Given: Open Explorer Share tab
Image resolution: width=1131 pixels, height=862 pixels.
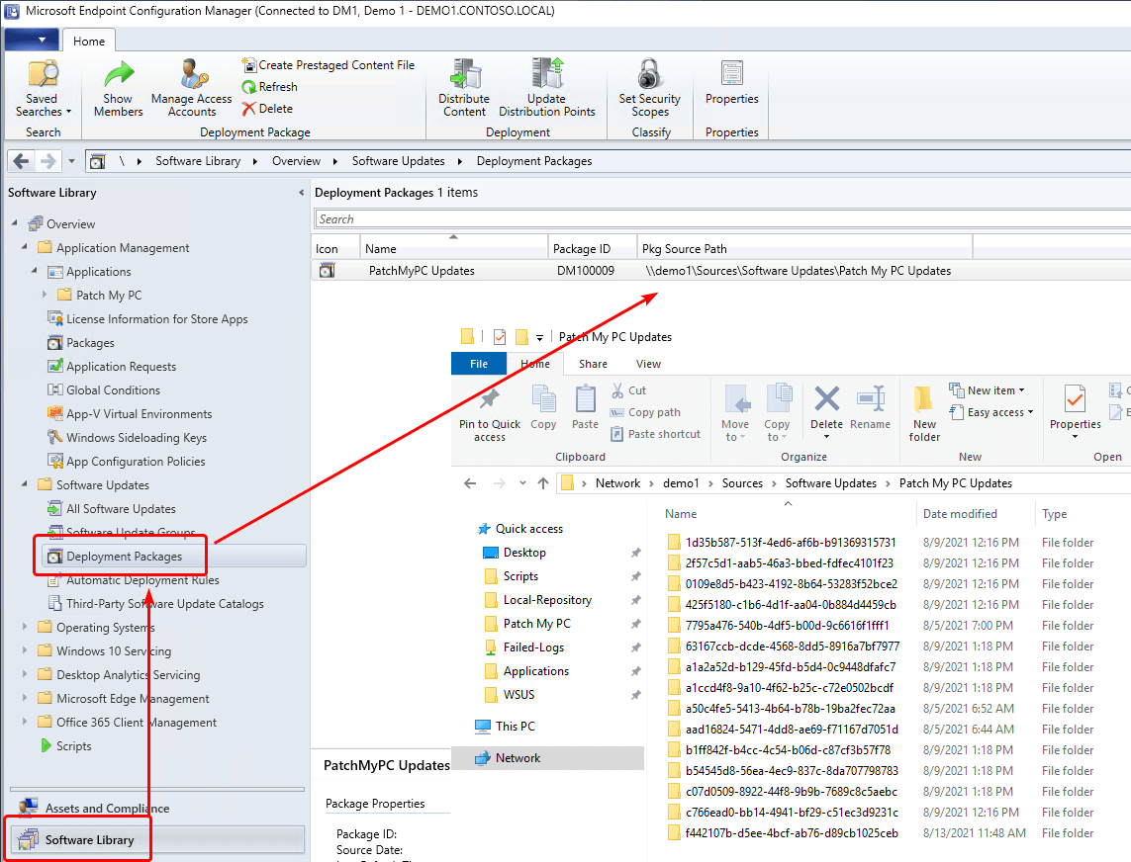Looking at the screenshot, I should 593,364.
